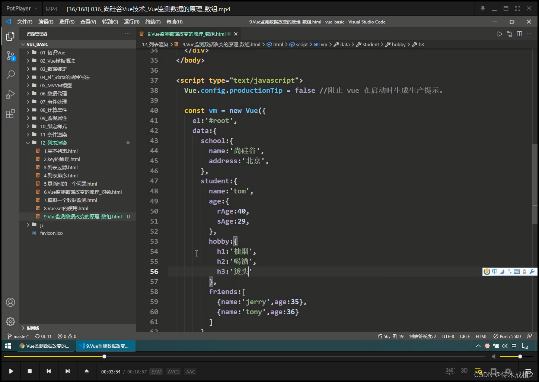Change language mode HTML in status bar

[x=481, y=336]
